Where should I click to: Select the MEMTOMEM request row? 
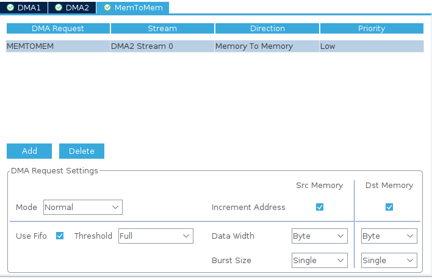pyautogui.click(x=58, y=46)
